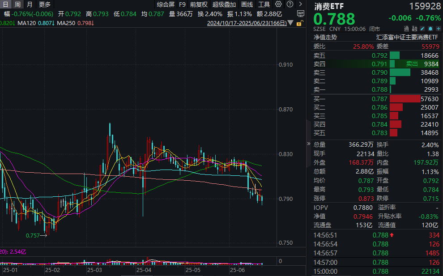
Task: Click the WP panel icon below the toolbar
Action: click(x=301, y=13)
